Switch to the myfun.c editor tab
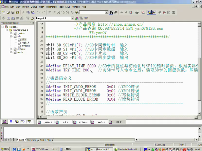 coord(83,122)
